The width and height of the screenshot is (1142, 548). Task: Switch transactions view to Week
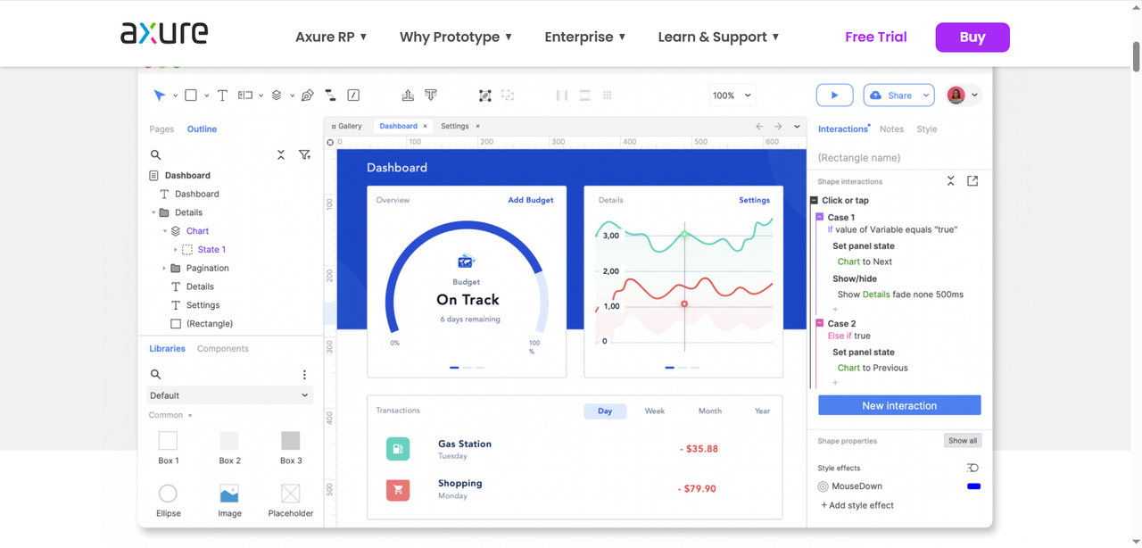(x=655, y=411)
